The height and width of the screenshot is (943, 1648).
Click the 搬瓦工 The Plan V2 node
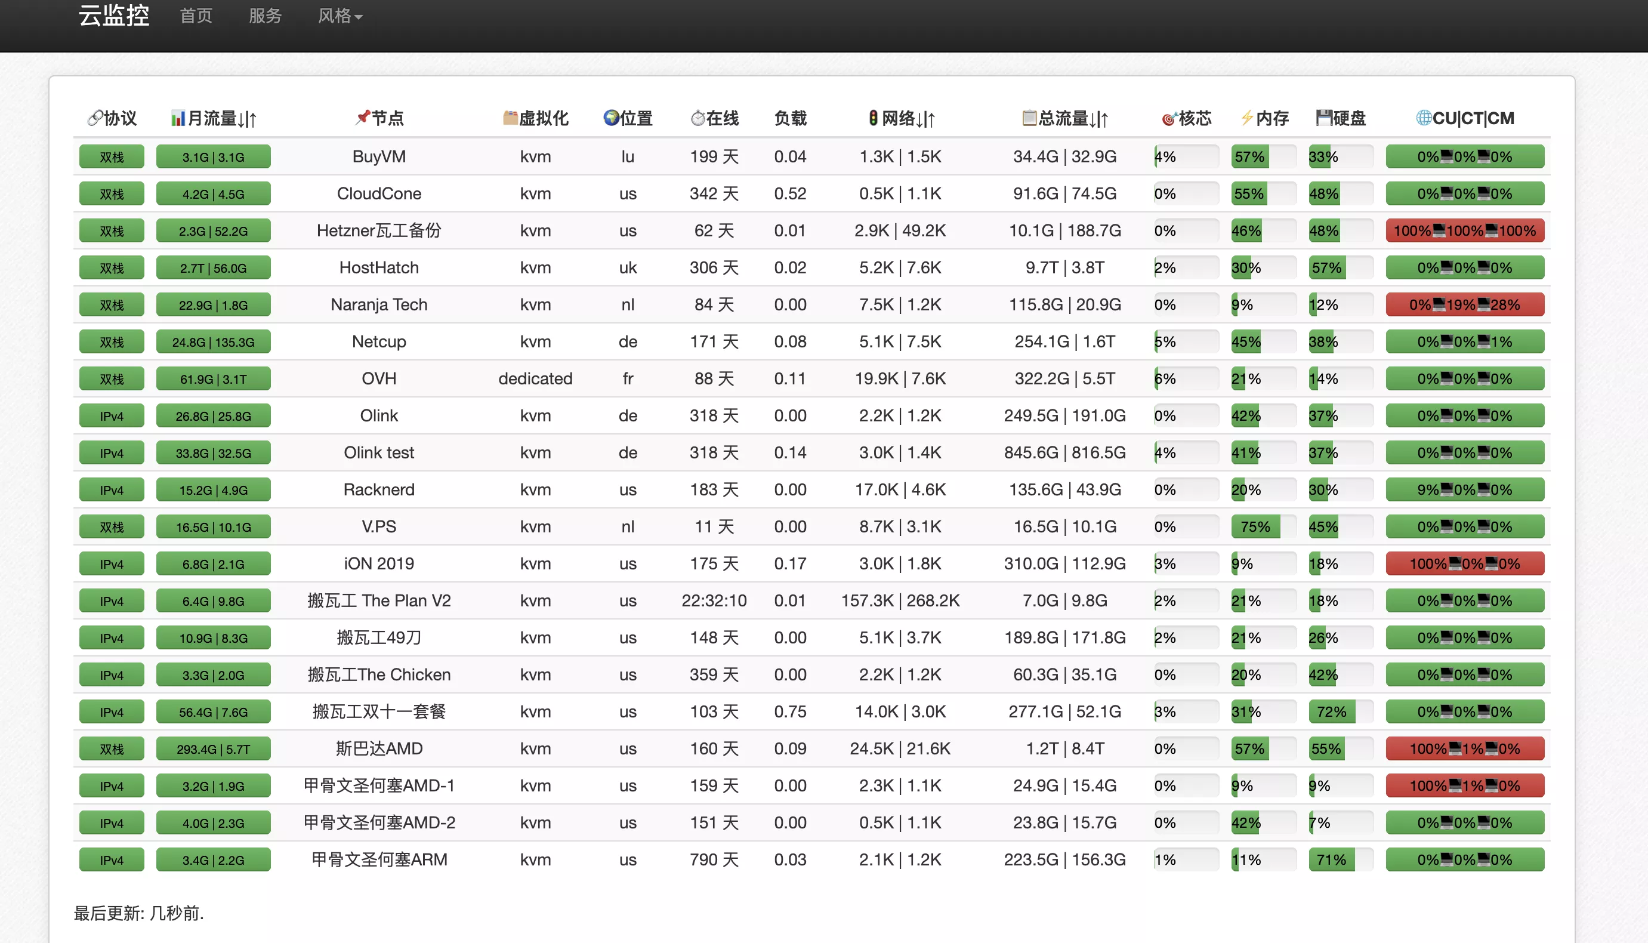click(379, 601)
